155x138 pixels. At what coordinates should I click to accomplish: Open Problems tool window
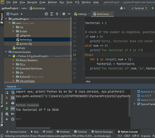click(63, 132)
